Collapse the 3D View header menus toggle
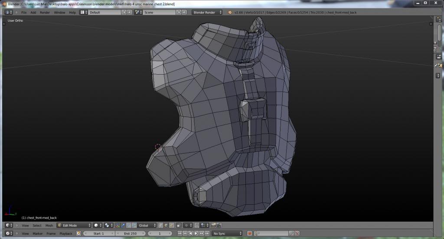Image resolution: width=444 pixels, height=239 pixels. pyautogui.click(x=17, y=226)
